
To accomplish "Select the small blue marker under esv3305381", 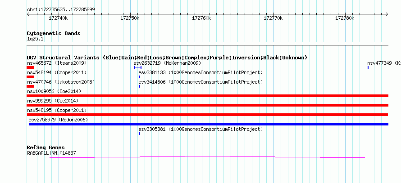I will 139,134.
